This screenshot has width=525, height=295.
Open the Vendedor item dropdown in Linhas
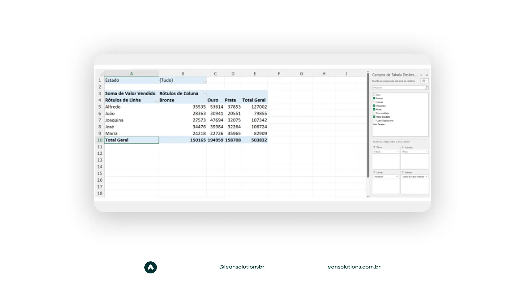[x=397, y=177]
